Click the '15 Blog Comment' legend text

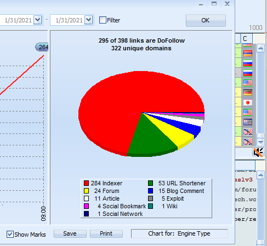click(181, 191)
